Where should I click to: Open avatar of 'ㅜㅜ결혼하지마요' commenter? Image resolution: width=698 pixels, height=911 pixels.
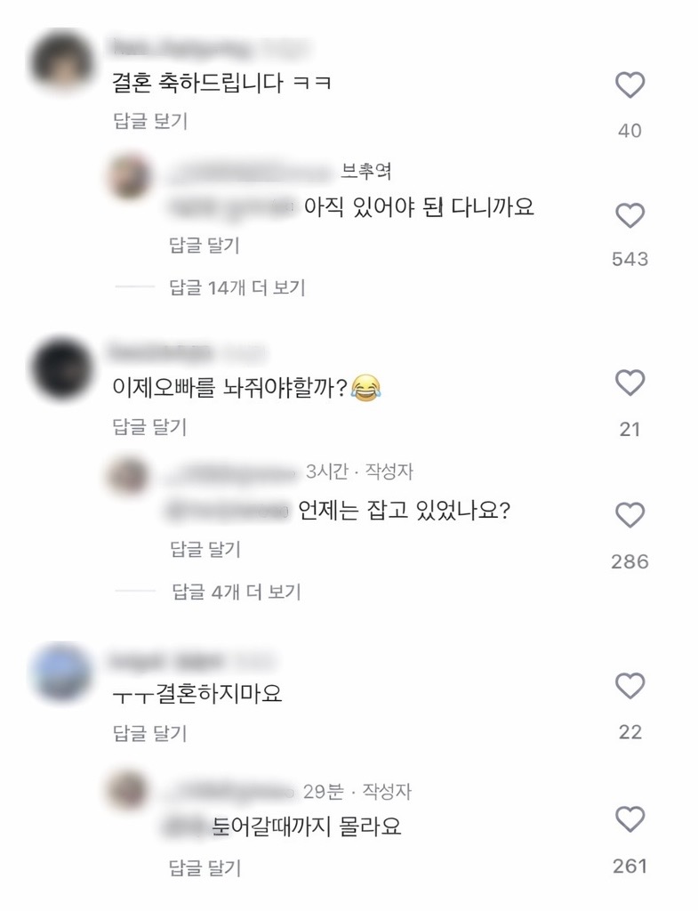pos(61,674)
